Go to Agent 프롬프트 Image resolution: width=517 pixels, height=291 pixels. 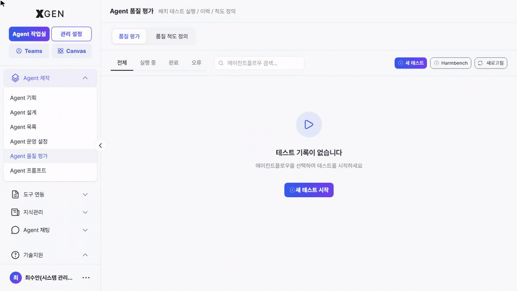click(50, 171)
